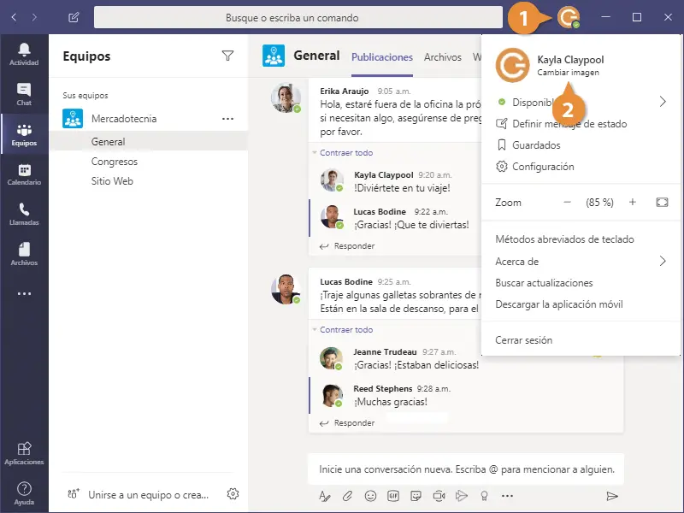Click Reed Stephens' avatar
The image size is (684, 513).
[331, 395]
